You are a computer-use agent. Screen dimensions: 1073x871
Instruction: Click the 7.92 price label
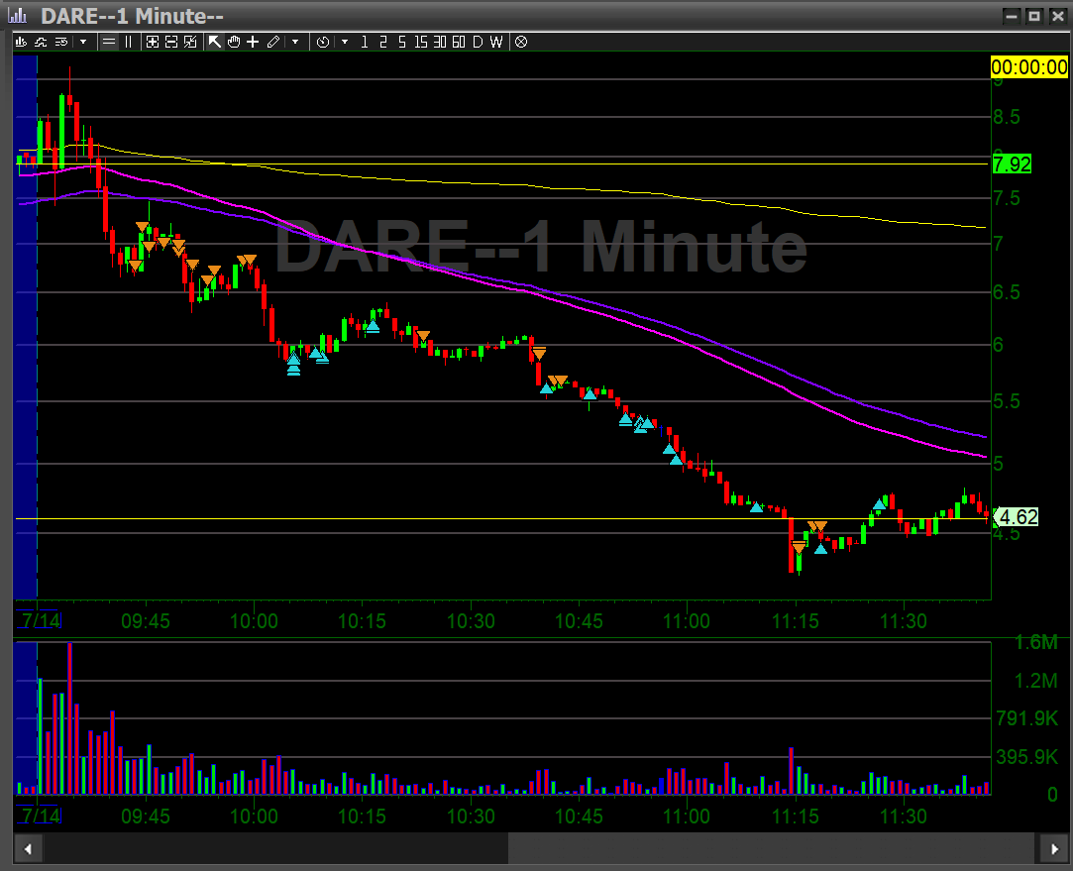pos(1012,164)
